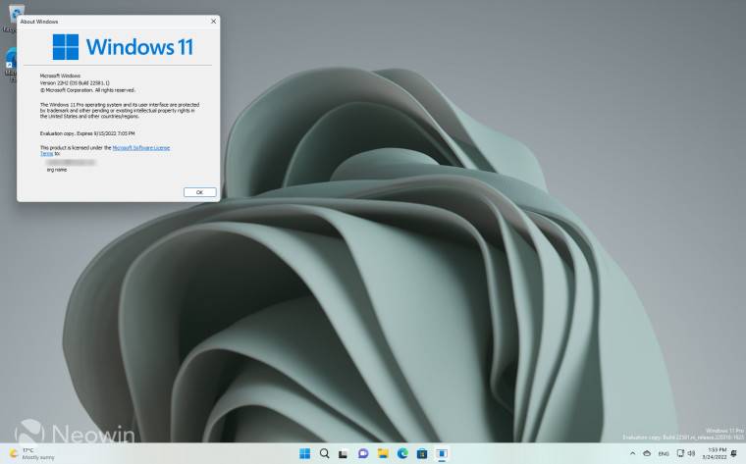Open Task View from taskbar
This screenshot has height=464, width=746.
tap(344, 453)
